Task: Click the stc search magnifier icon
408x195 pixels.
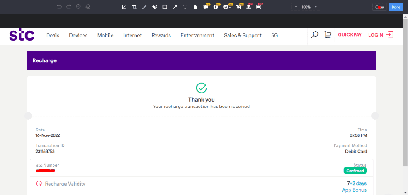Action: pyautogui.click(x=315, y=35)
